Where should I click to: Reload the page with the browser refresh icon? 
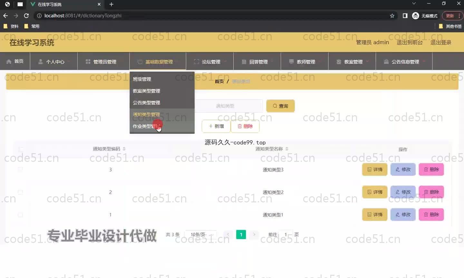26,15
